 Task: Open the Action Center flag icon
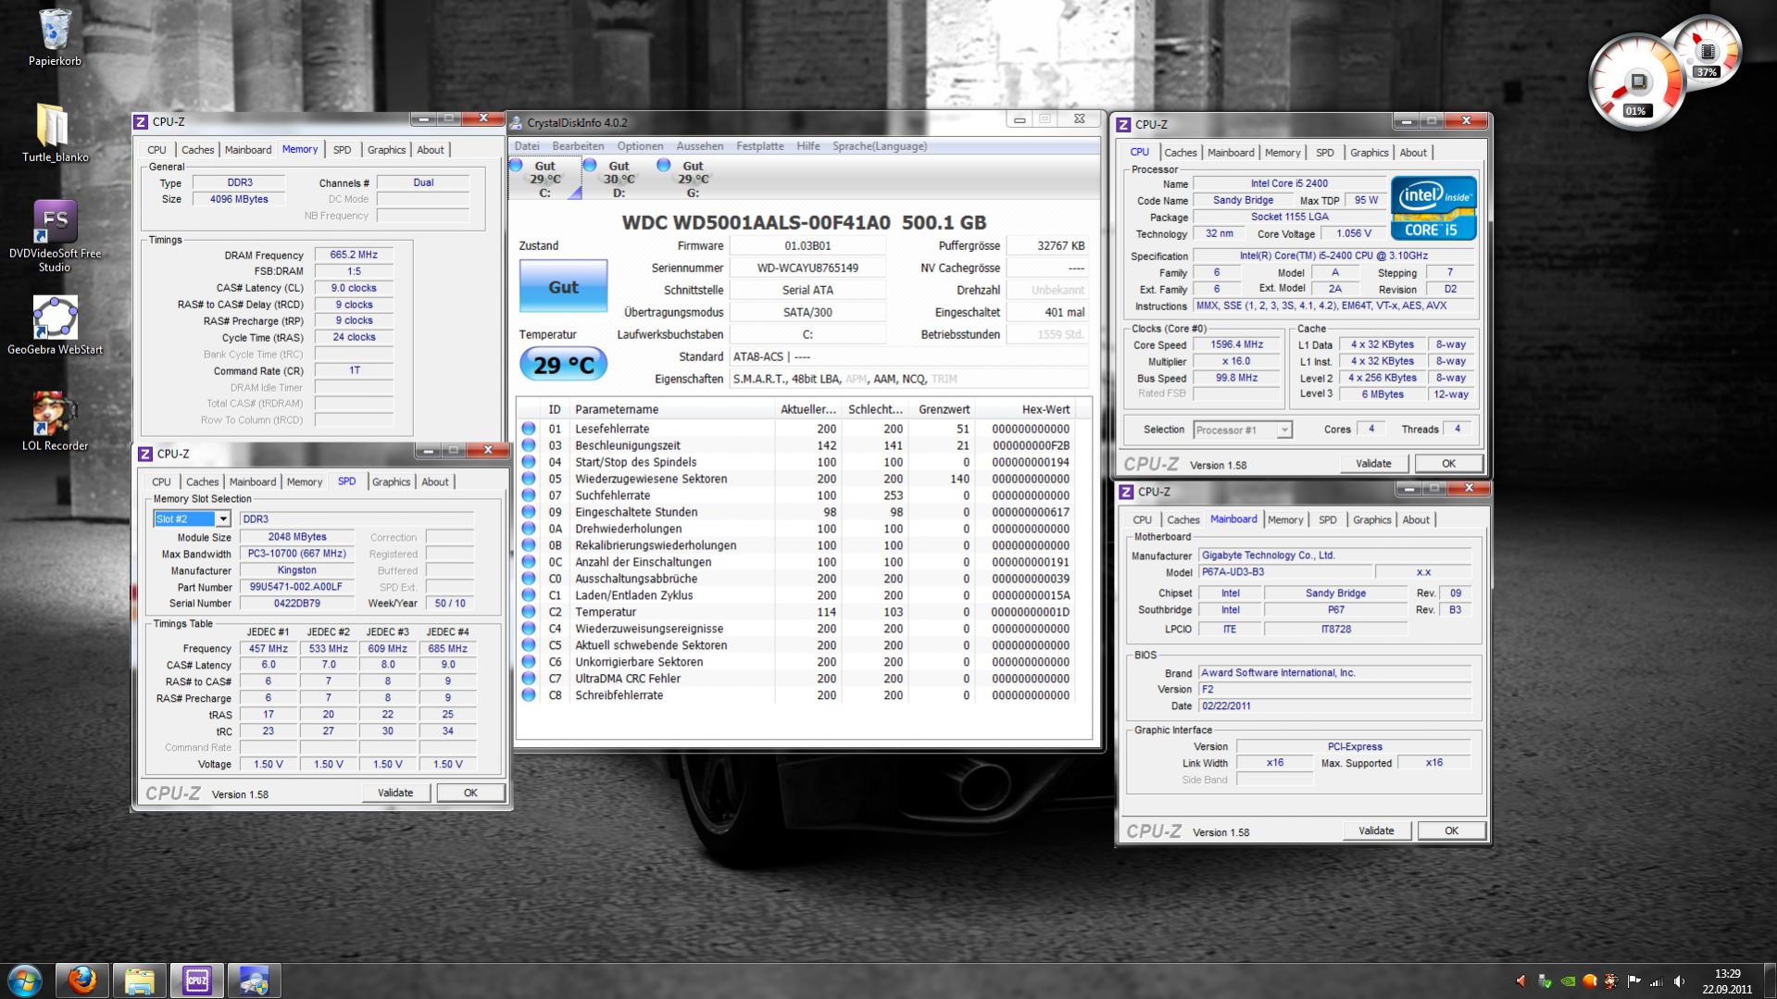click(x=1633, y=980)
